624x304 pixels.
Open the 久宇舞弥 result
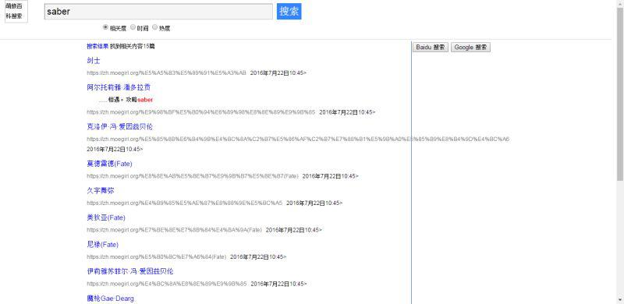pyautogui.click(x=101, y=191)
